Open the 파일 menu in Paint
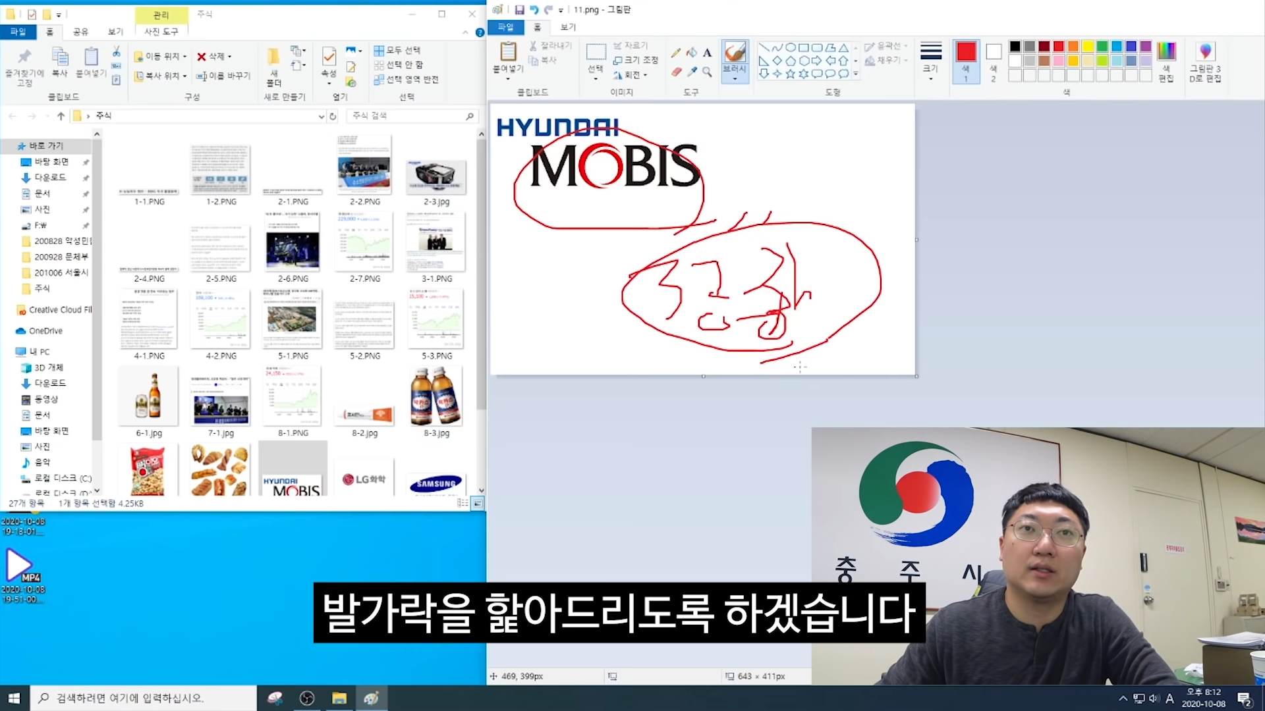Screen dimensions: 1265x711 click(x=505, y=27)
